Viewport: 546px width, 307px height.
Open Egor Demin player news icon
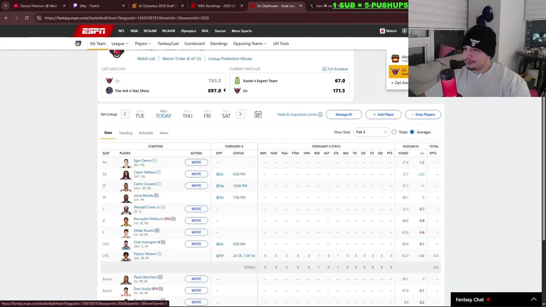[155, 161]
